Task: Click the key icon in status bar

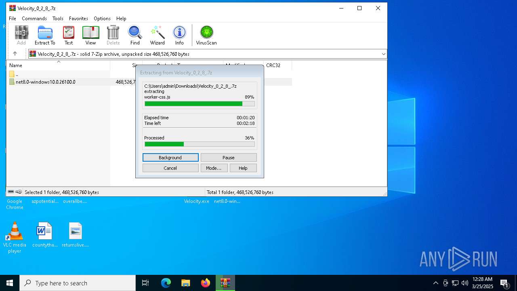Action: point(19,192)
